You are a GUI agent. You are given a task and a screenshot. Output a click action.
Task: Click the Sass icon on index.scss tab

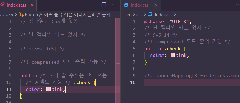click(x=2, y=5)
